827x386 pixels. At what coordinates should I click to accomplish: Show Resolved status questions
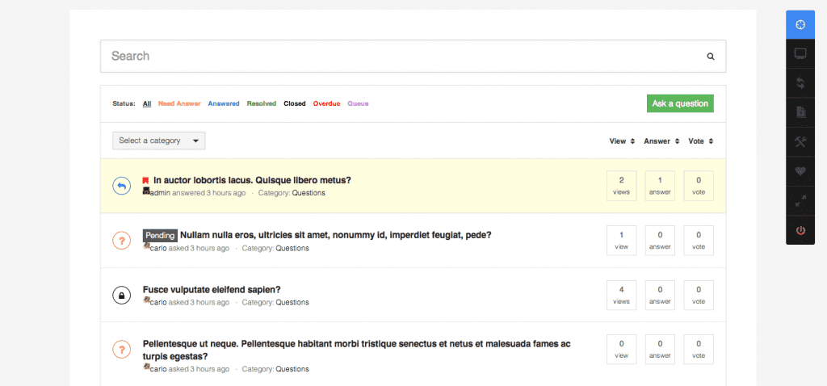[x=262, y=103]
